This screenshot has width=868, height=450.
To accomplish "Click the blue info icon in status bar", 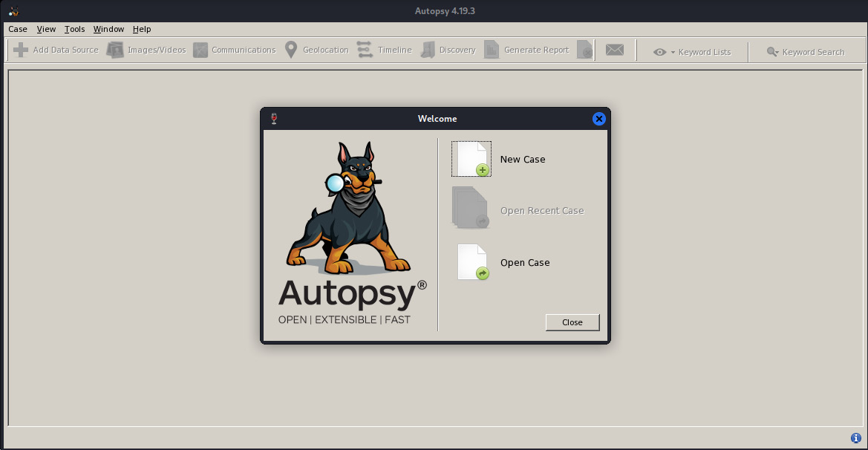I will pyautogui.click(x=856, y=438).
